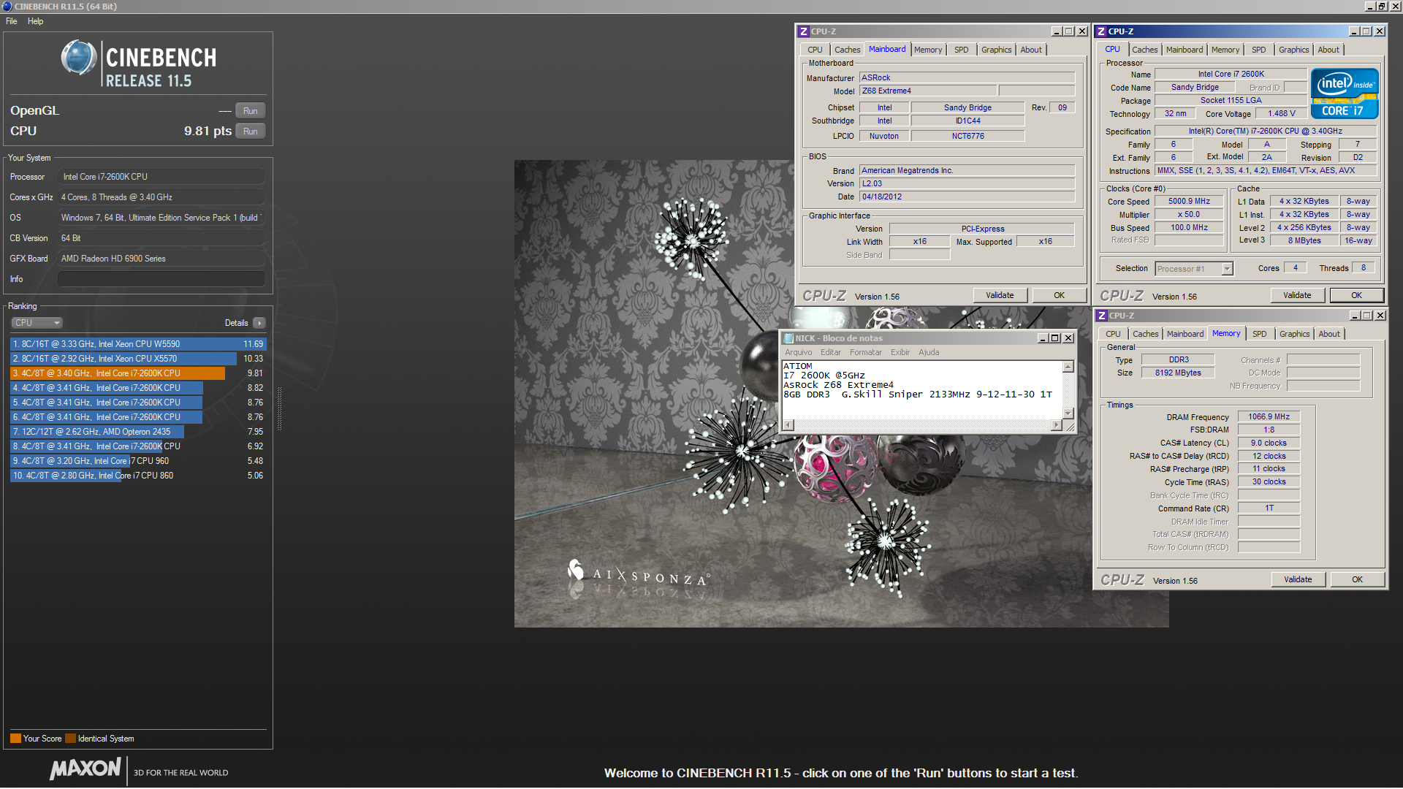1403x789 pixels.
Task: Click the Memory CPU-Z window title icon
Action: (x=1102, y=316)
